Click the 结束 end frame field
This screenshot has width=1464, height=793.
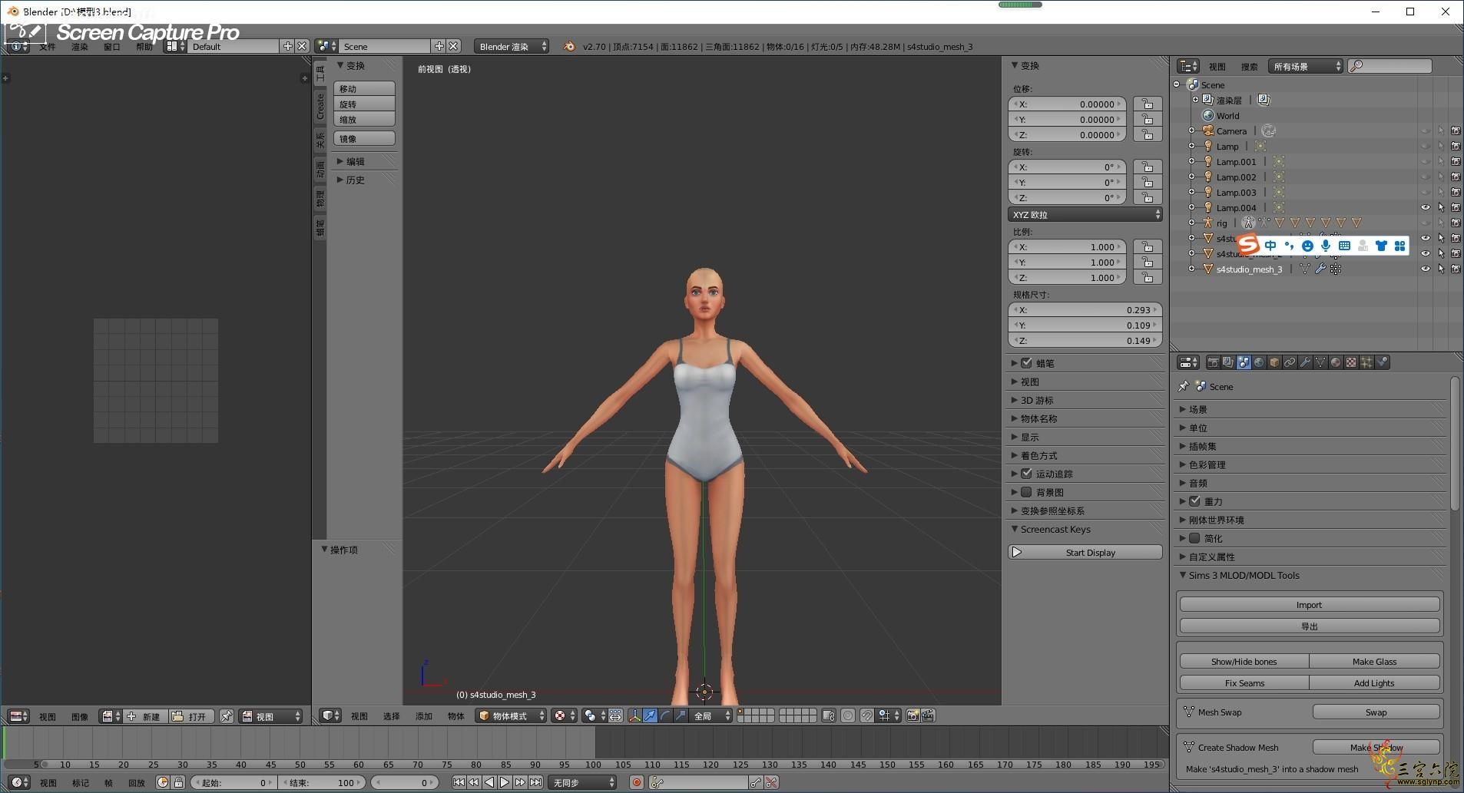pos(323,782)
